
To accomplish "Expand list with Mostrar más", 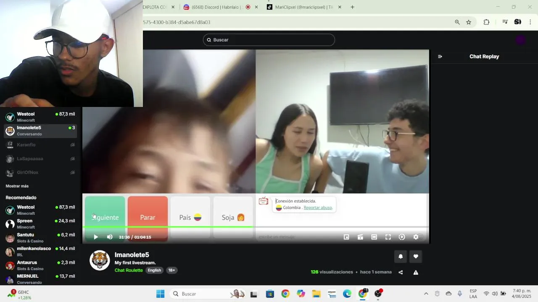I will click(x=17, y=186).
